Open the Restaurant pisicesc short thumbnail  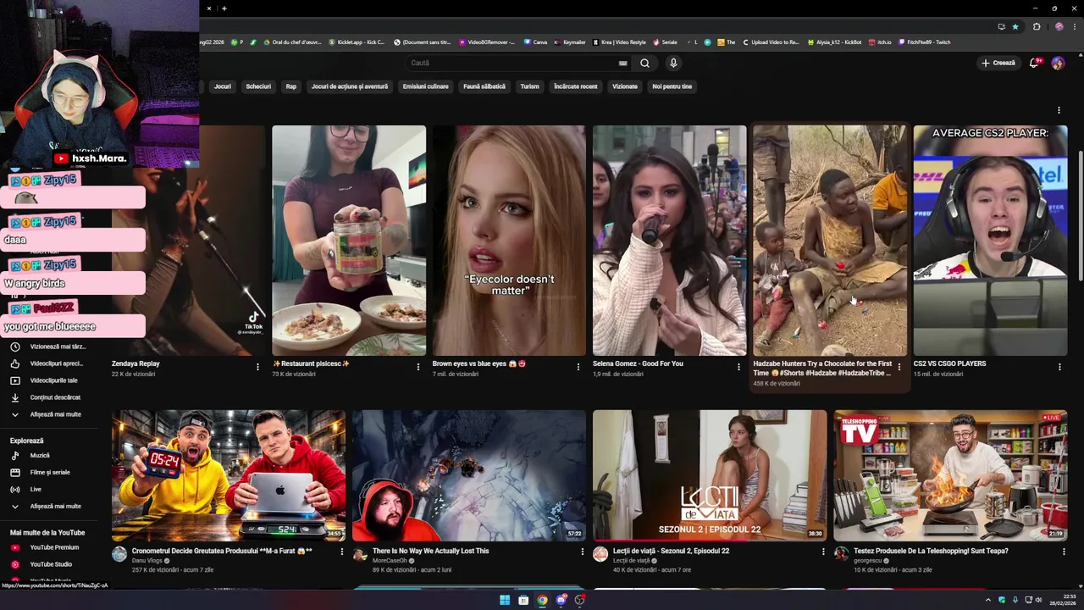(x=349, y=241)
